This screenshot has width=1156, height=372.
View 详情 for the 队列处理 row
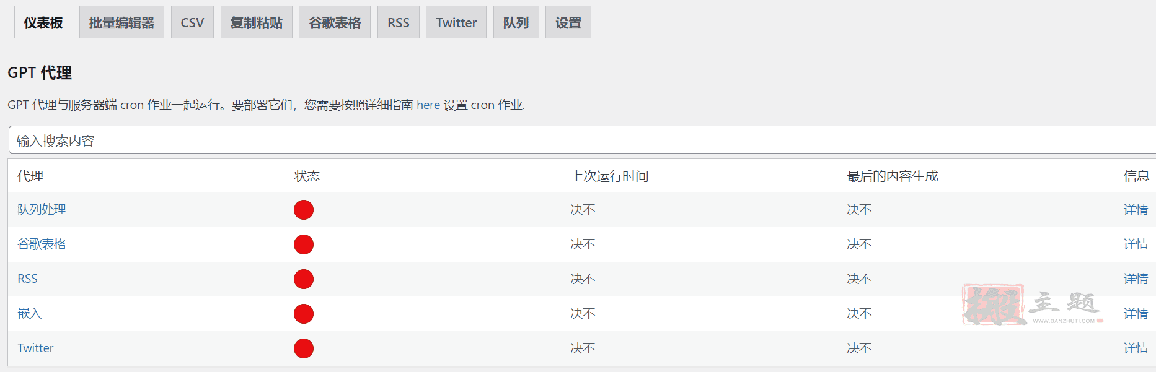(x=1136, y=209)
